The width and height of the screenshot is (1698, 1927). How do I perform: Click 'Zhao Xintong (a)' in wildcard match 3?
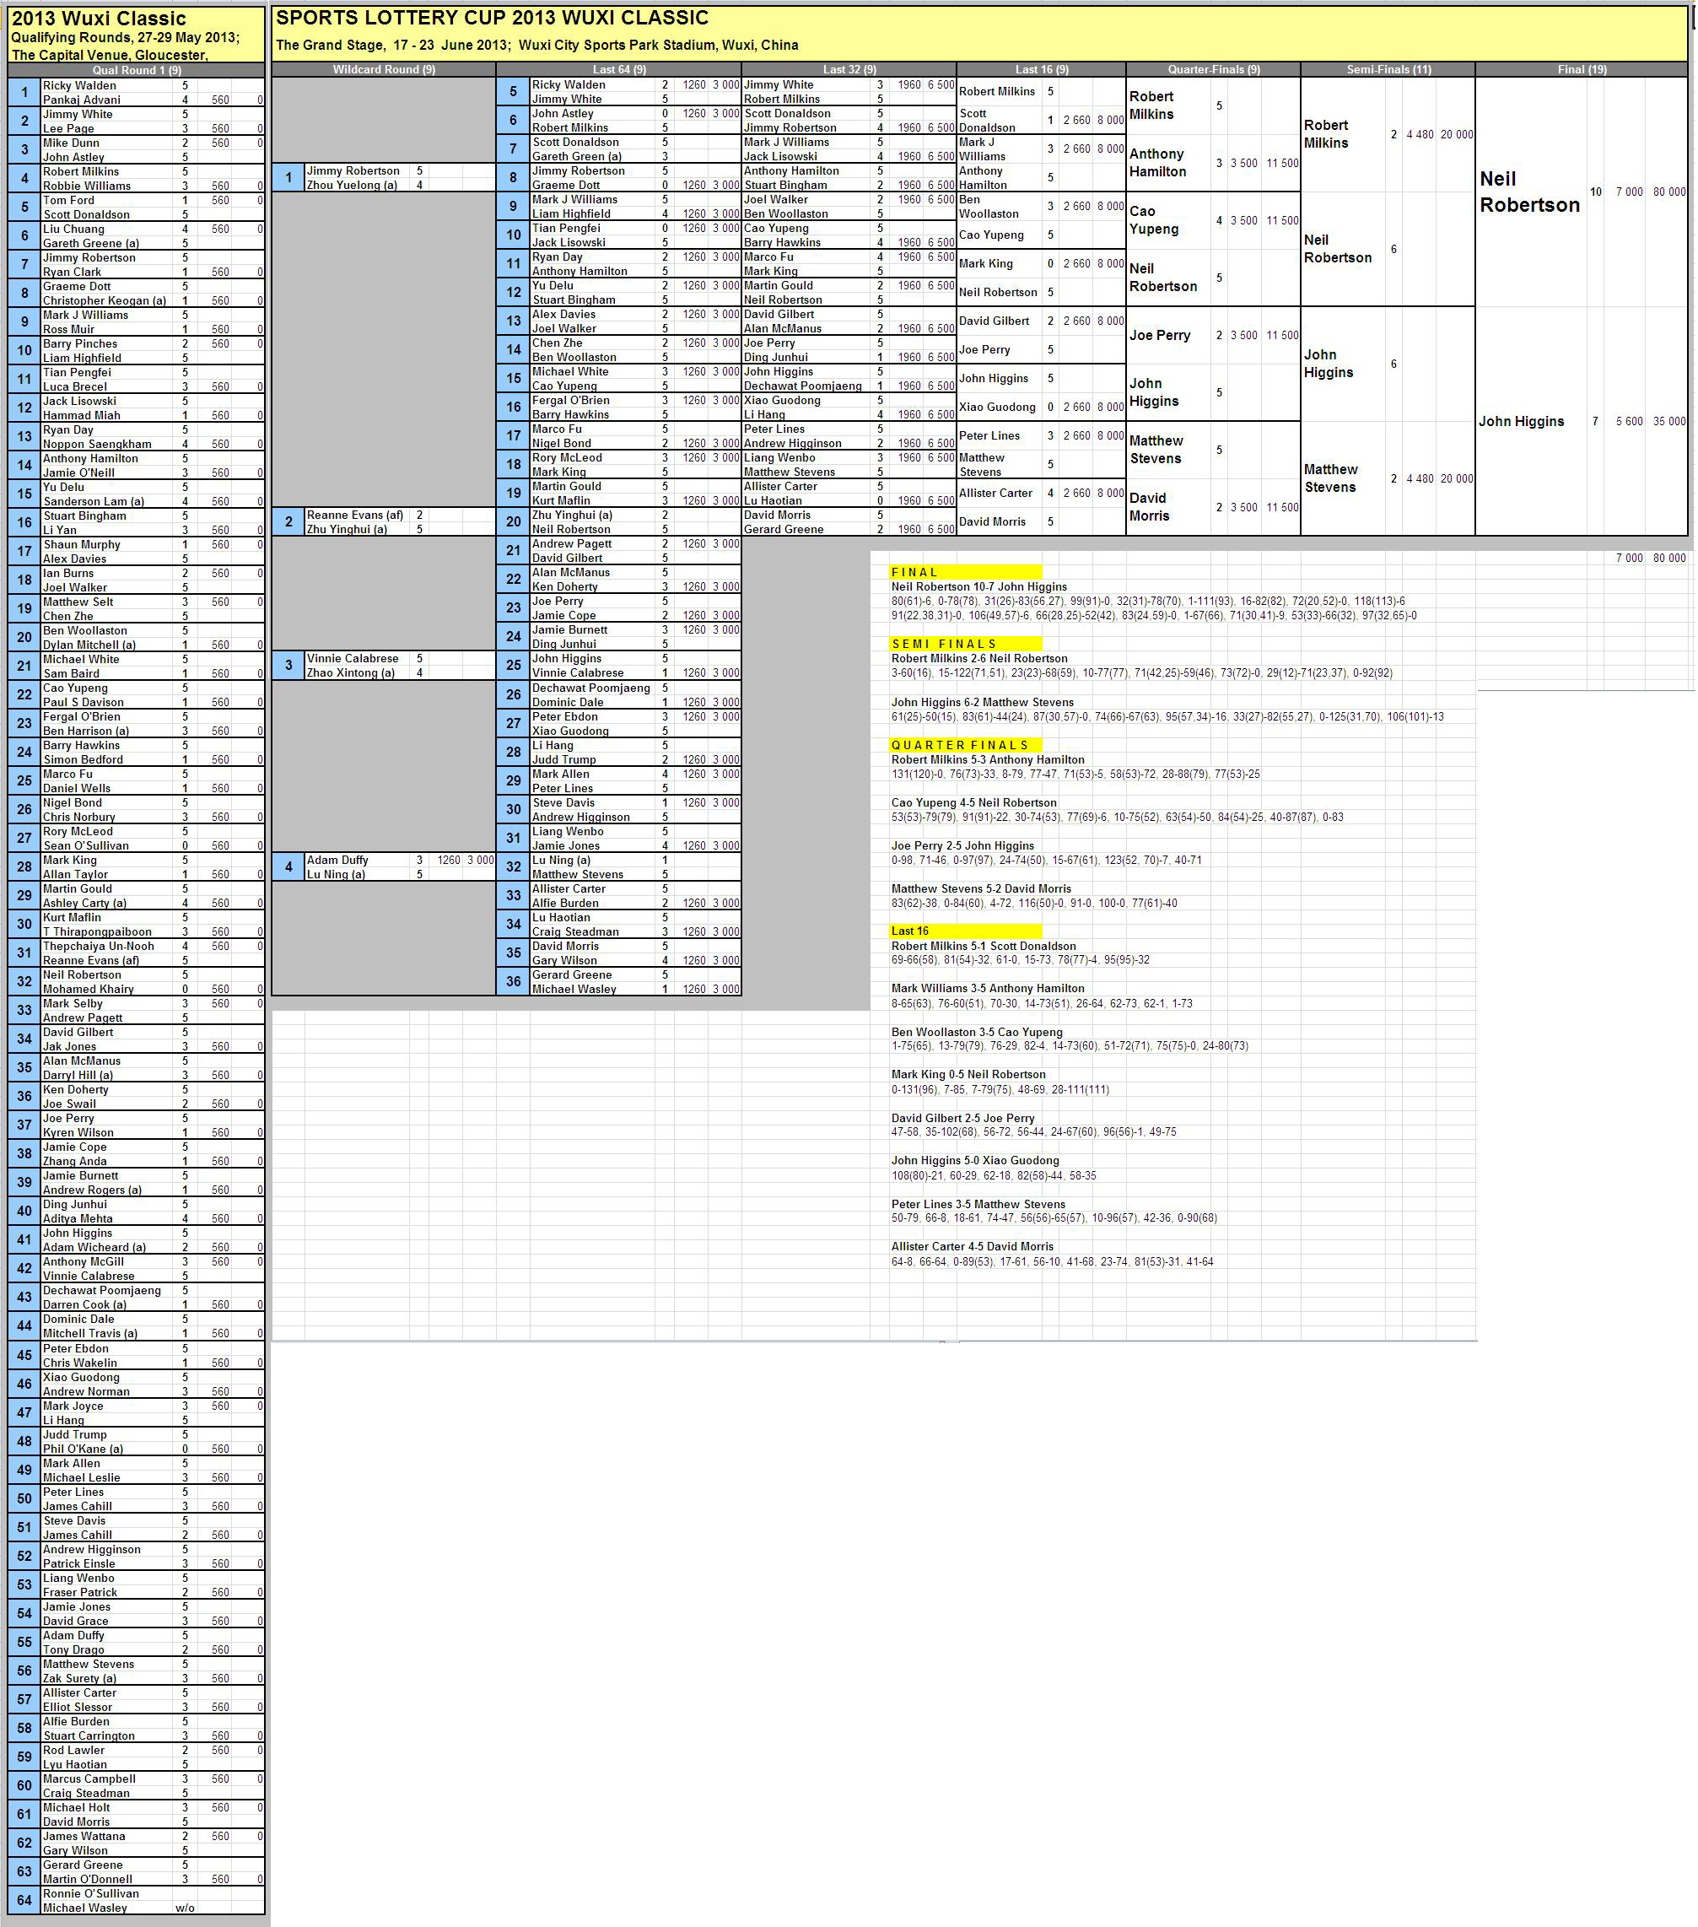click(351, 672)
